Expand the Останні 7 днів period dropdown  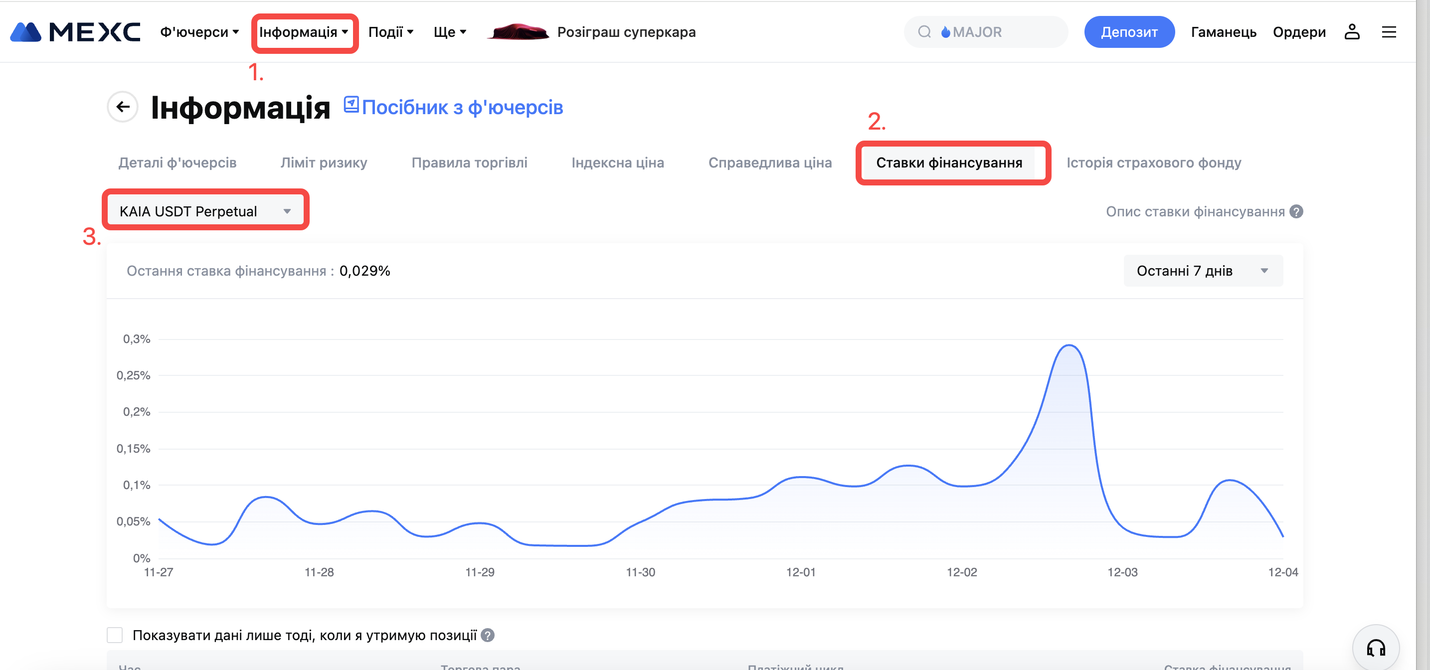(1203, 271)
